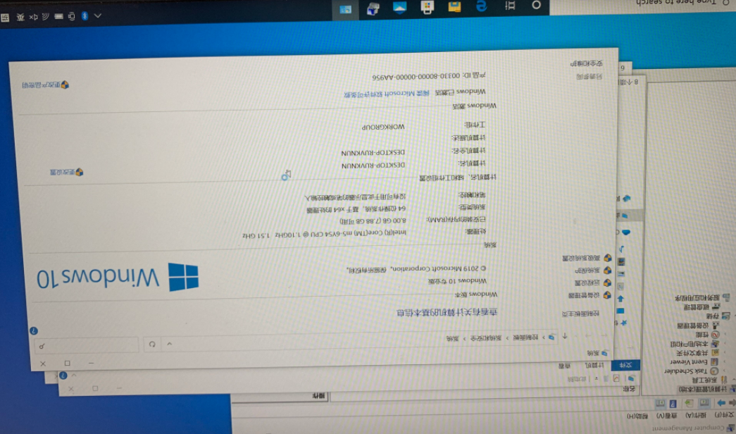
Task: Show hidden tray icons chevron
Action: [x=98, y=15]
